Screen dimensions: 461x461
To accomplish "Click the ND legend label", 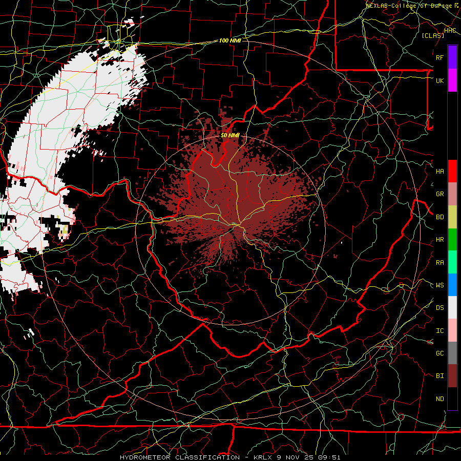I will pos(439,399).
